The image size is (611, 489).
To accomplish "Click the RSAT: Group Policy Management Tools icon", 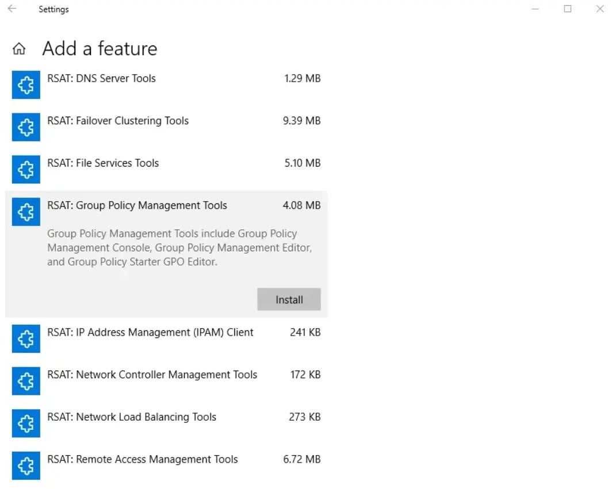I will tap(25, 211).
